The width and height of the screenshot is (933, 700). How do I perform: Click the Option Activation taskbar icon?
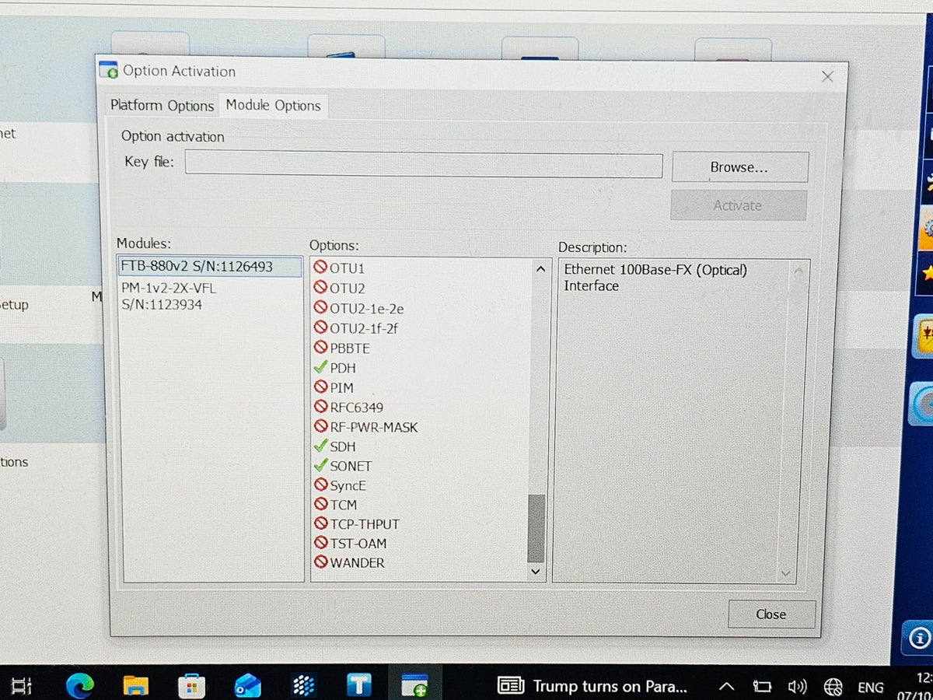(x=414, y=685)
